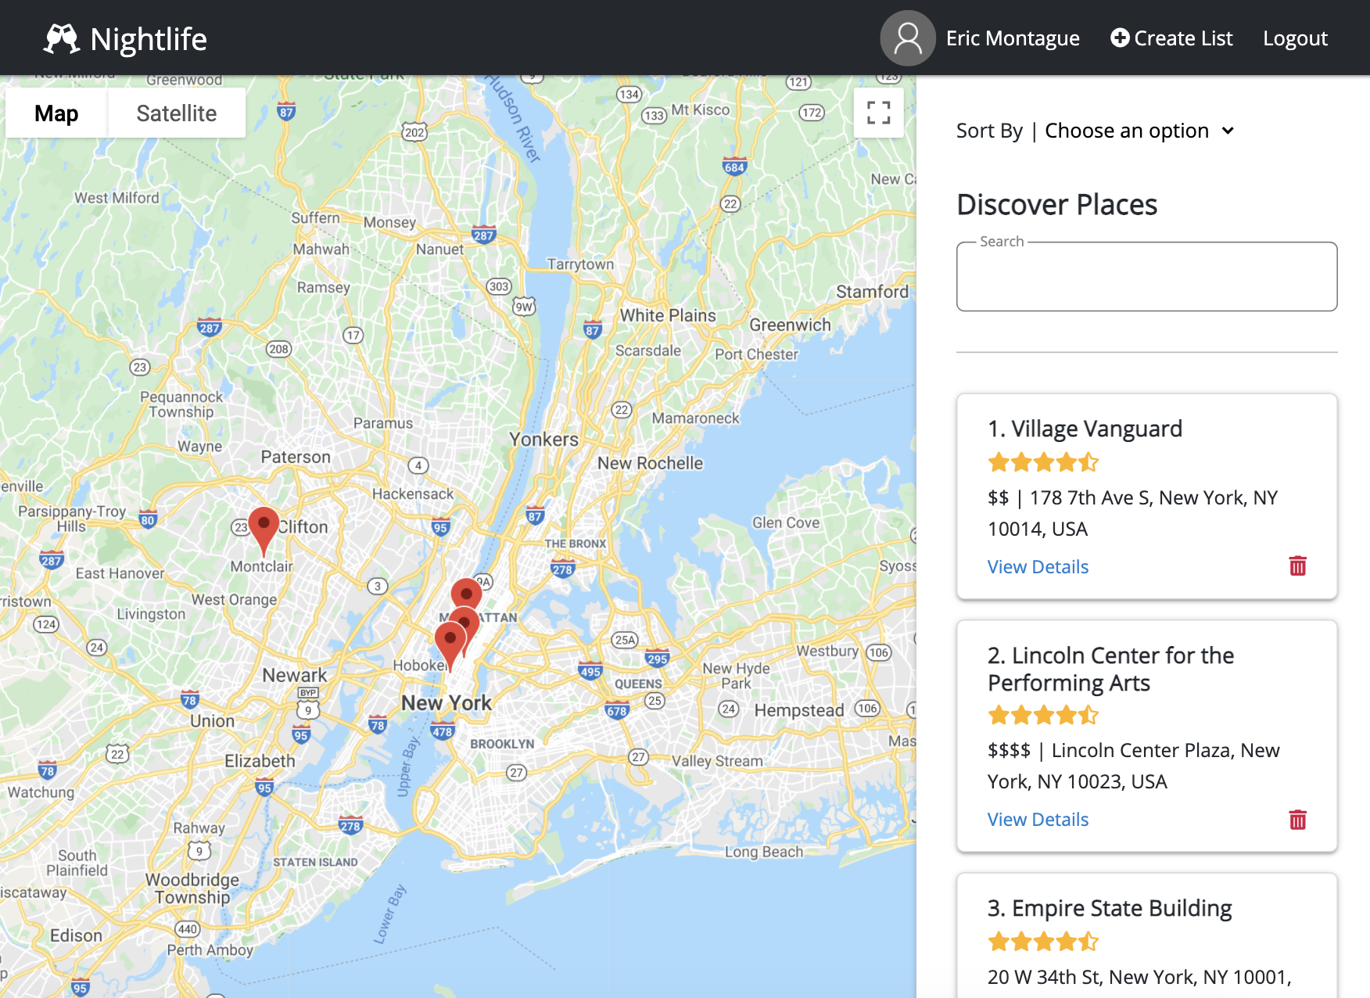Click the 'Yonkers' map label
This screenshot has width=1370, height=998.
click(544, 440)
